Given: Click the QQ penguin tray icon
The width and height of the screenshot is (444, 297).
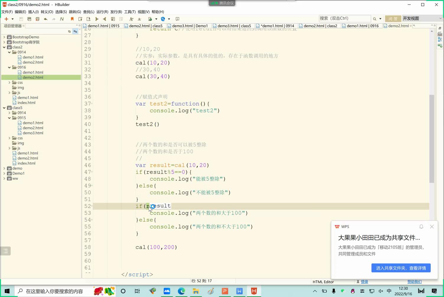Looking at the screenshot, I should [x=352, y=291].
